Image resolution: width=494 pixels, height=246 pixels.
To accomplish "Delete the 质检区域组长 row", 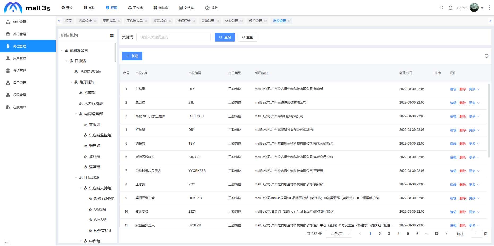I will click(463, 157).
